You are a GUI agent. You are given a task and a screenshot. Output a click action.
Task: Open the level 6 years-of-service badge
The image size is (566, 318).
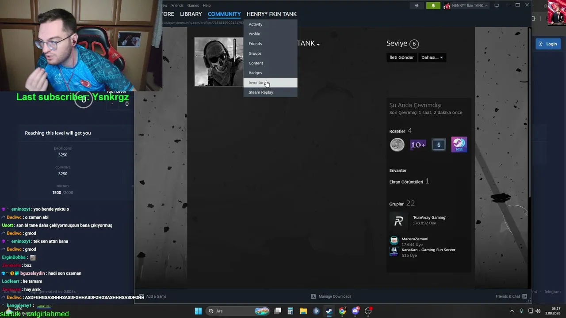(439, 144)
